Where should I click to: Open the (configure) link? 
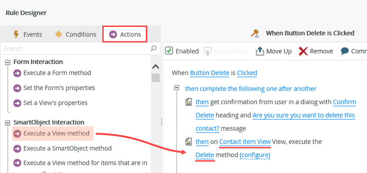click(255, 155)
